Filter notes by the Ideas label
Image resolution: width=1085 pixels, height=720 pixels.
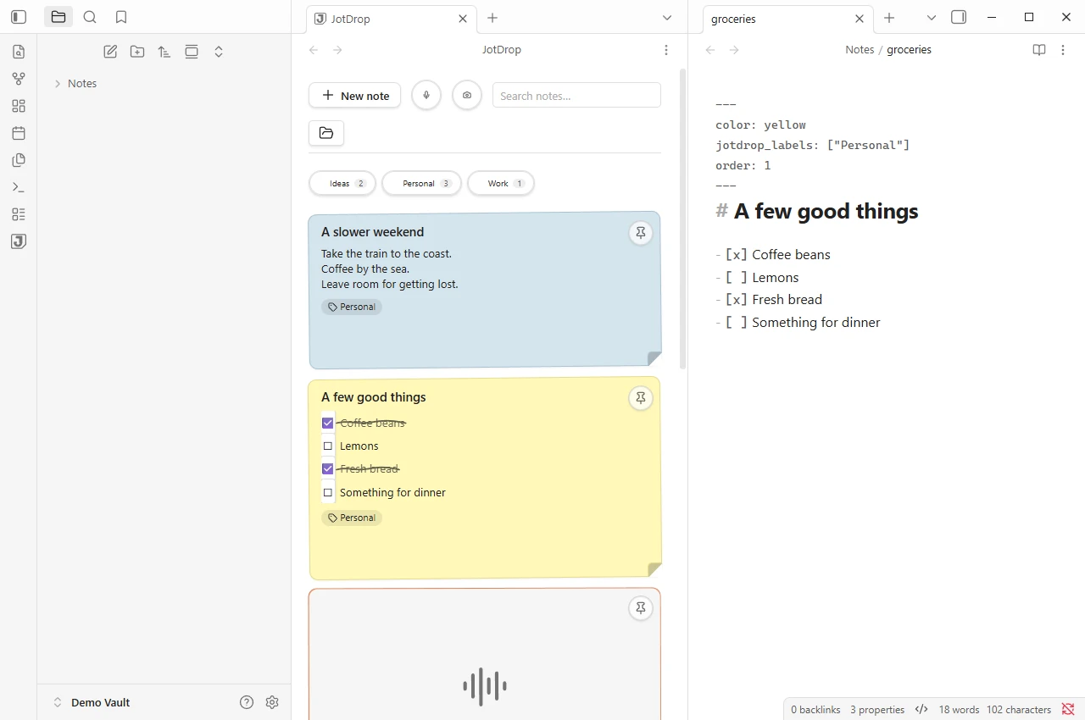tap(342, 184)
